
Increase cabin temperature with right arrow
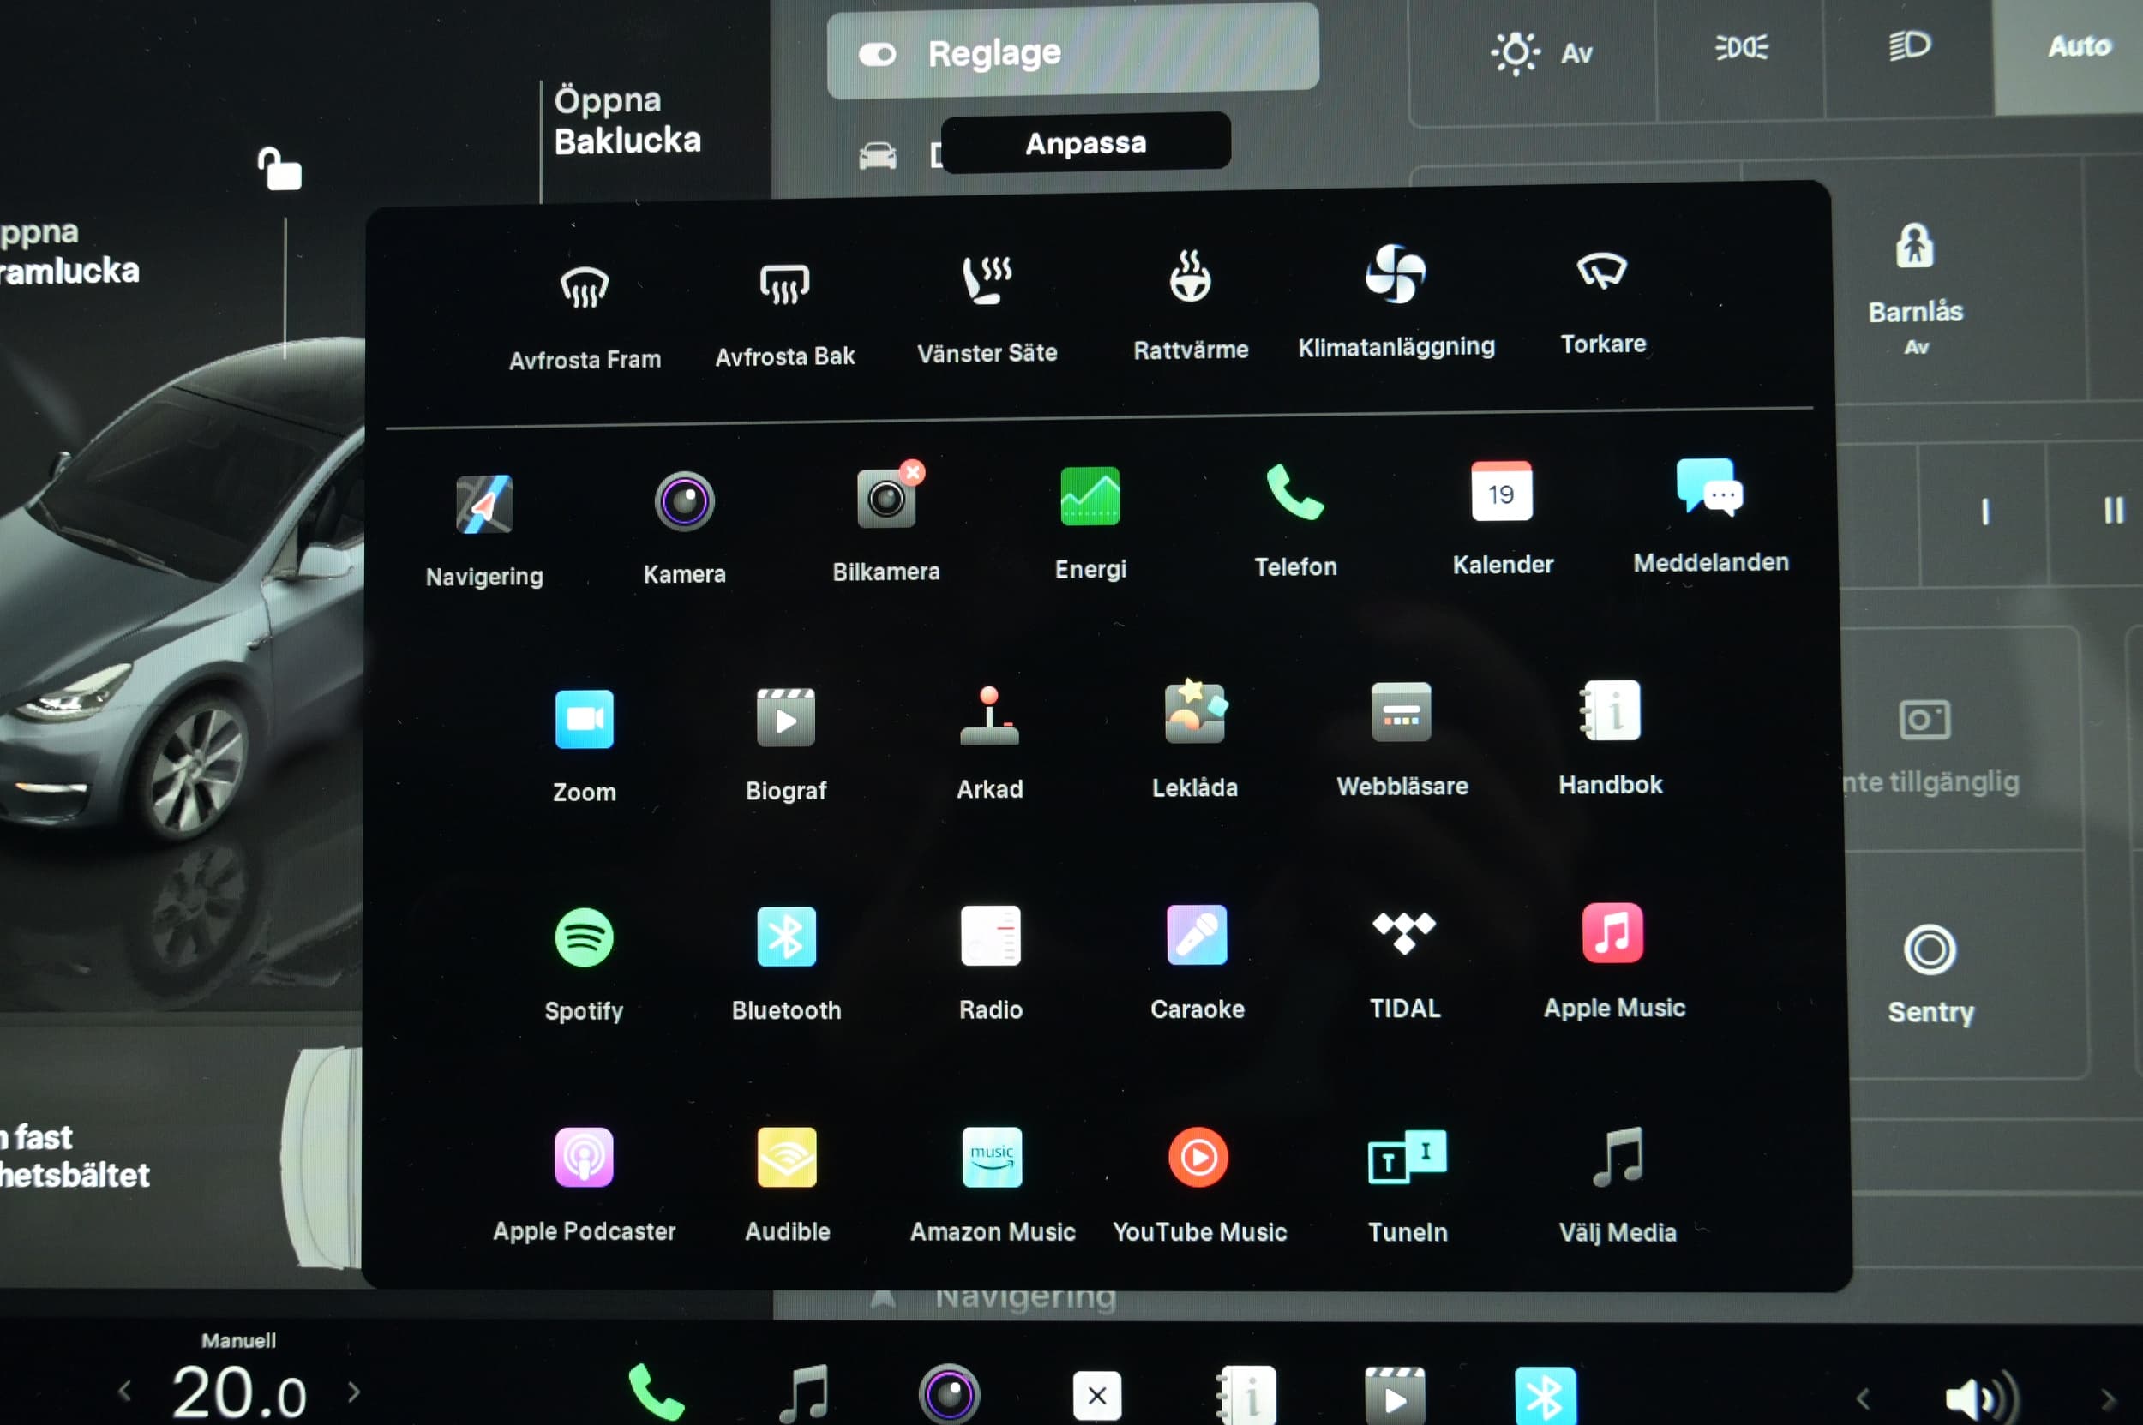coord(354,1391)
